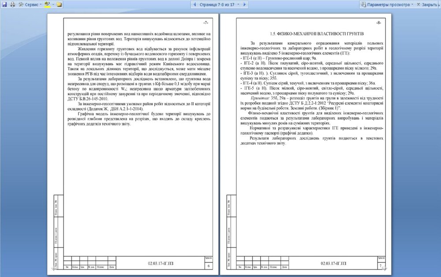Click document code 02.03.17-ІГ.ПЗ on left page
441x277 pixels.
point(161,263)
